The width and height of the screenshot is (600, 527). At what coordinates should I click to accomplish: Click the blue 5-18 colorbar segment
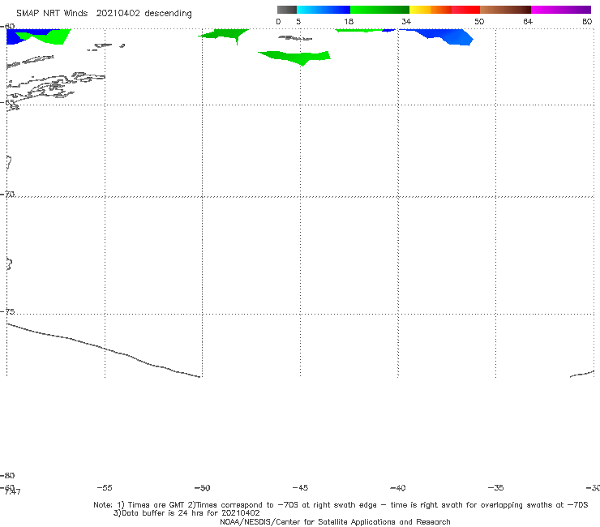[x=324, y=10]
